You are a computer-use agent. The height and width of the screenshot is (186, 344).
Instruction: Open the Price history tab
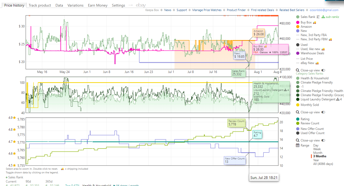point(14,5)
